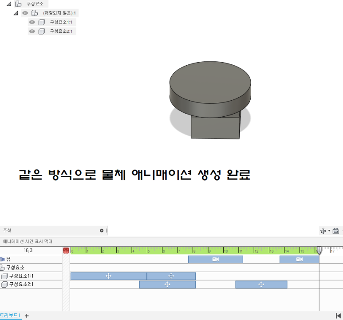Select the orbit navigation icon
343x320 pixels.
[323, 231]
